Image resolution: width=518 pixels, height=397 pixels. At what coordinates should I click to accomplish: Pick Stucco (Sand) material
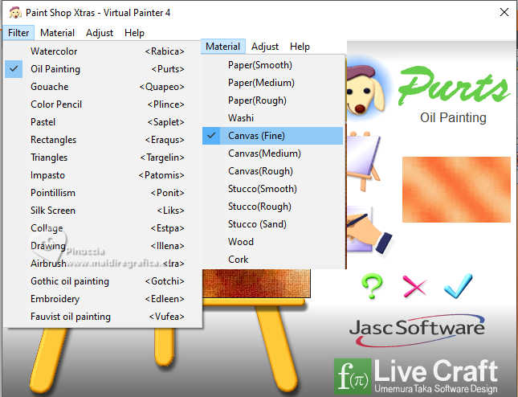point(272,224)
